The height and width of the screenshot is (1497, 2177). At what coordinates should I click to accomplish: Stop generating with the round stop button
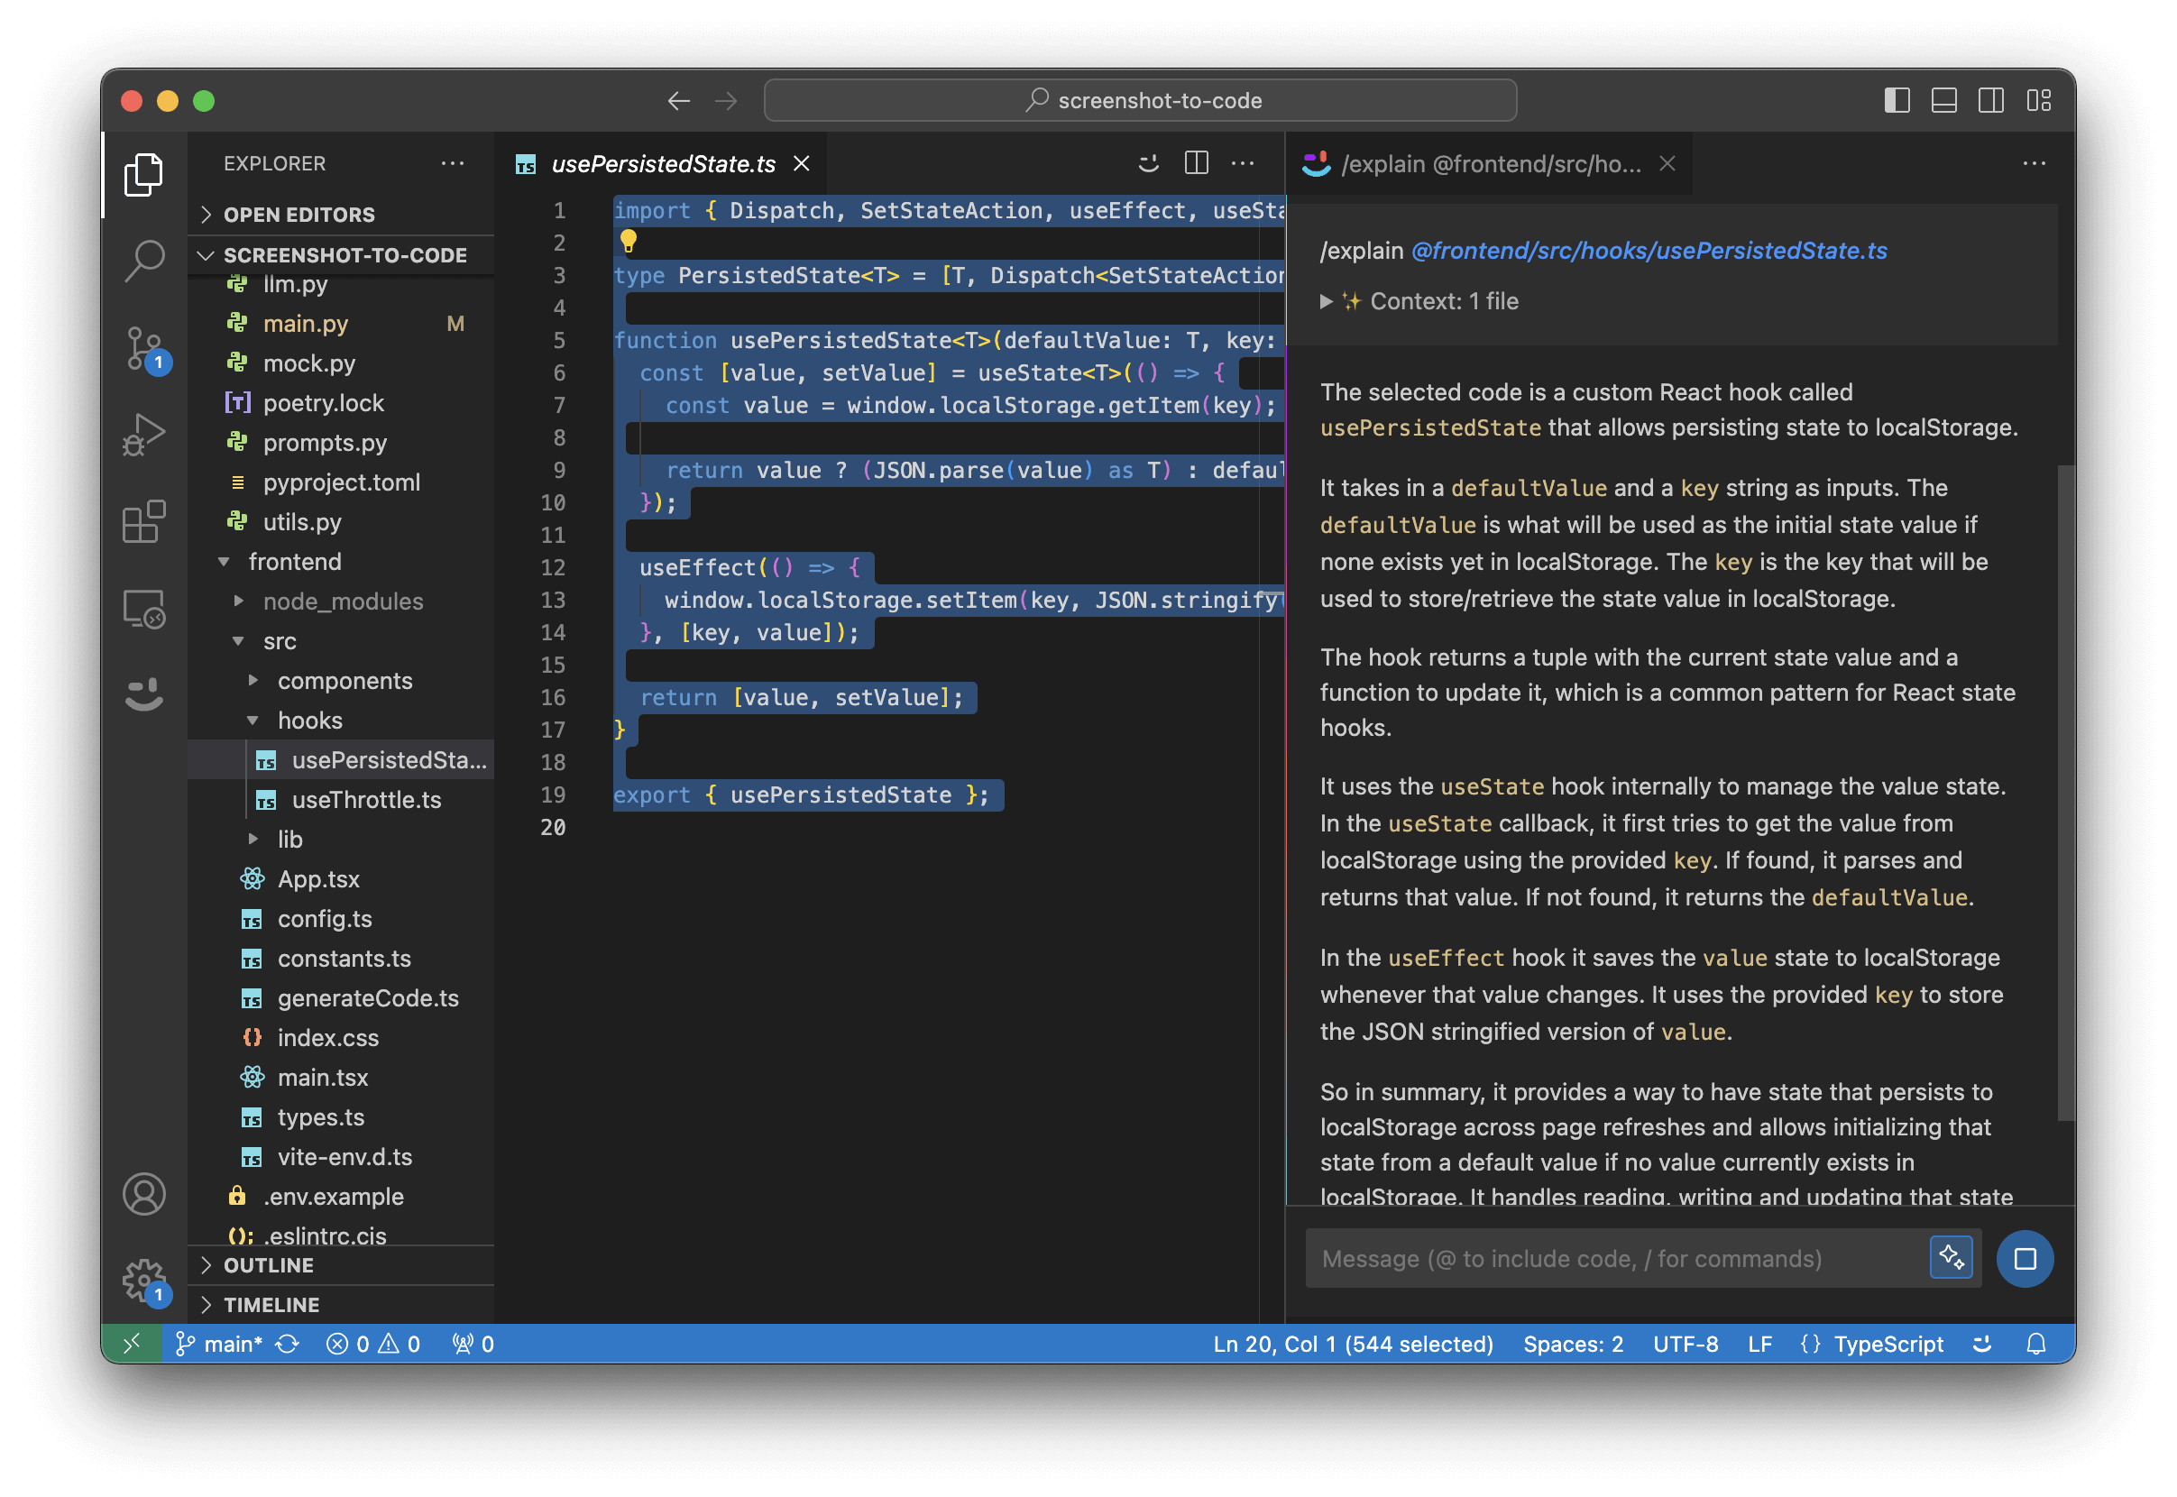2024,1259
